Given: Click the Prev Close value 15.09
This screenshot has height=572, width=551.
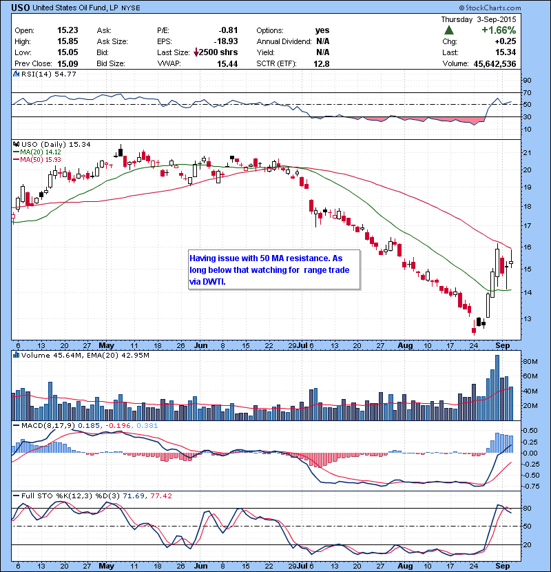Looking at the screenshot, I should 67,64.
